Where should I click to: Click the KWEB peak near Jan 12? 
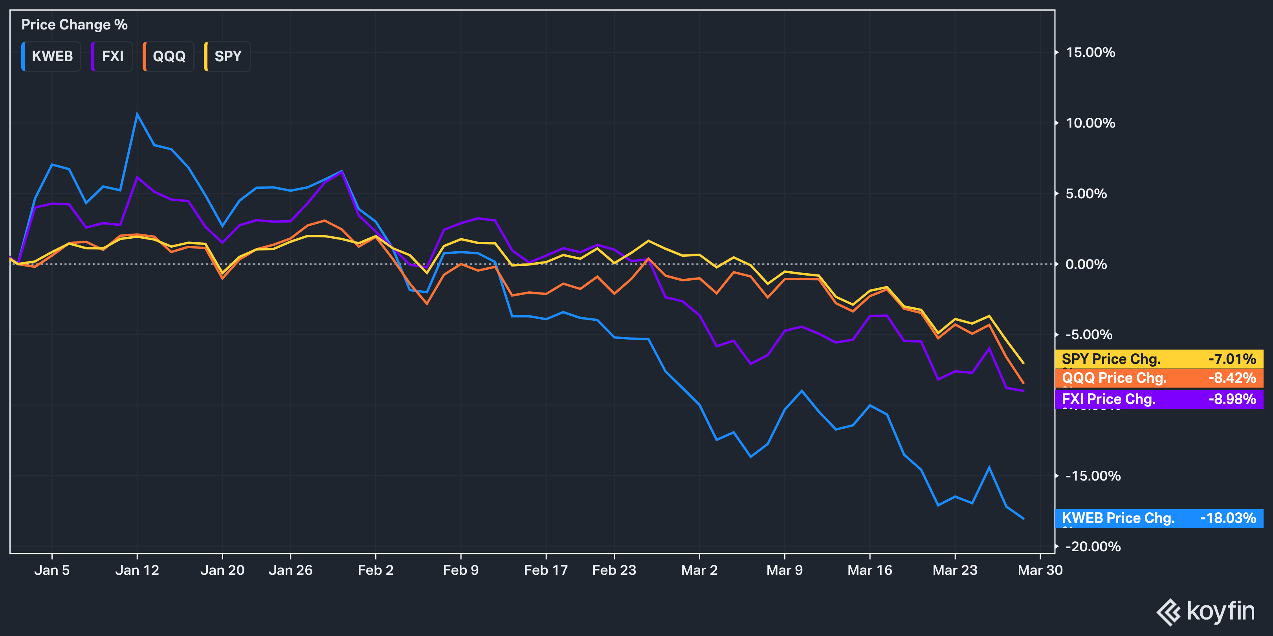pos(137,114)
